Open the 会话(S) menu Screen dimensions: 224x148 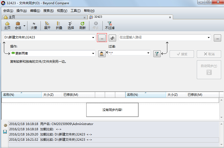tap(8, 11)
